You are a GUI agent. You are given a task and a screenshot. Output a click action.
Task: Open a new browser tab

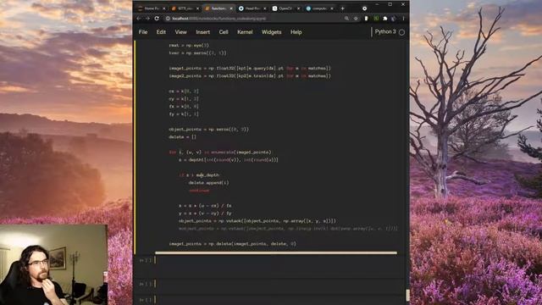[x=342, y=8]
